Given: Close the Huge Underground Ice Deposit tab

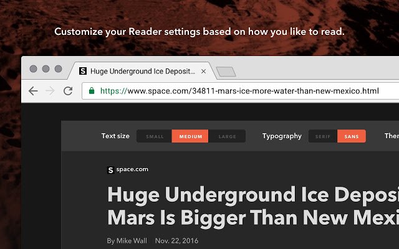Looking at the screenshot, I should click(x=203, y=72).
